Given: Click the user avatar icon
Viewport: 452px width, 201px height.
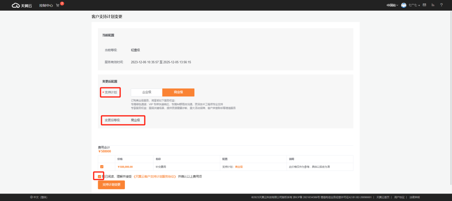Looking at the screenshot, I should click(403, 5).
